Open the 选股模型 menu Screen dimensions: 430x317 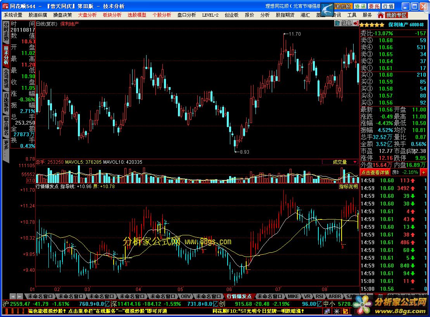pos(137,15)
